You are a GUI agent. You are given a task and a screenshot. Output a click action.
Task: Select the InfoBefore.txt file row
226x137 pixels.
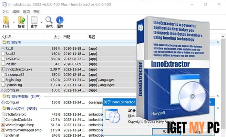(52, 114)
